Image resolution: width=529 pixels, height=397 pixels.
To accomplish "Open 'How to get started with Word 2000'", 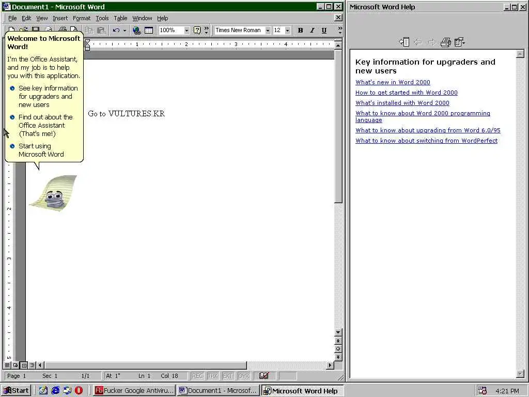I will tap(407, 93).
